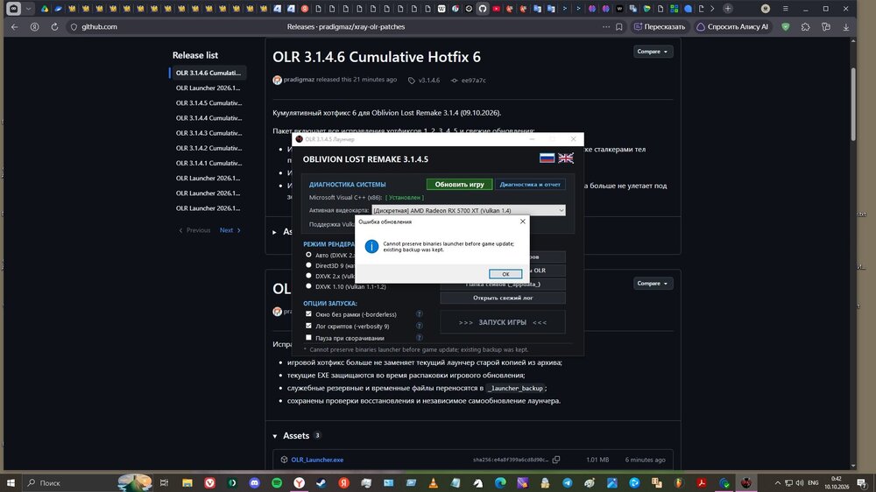Select the DXVK 2.x render mode
The width and height of the screenshot is (876, 492).
(308, 275)
